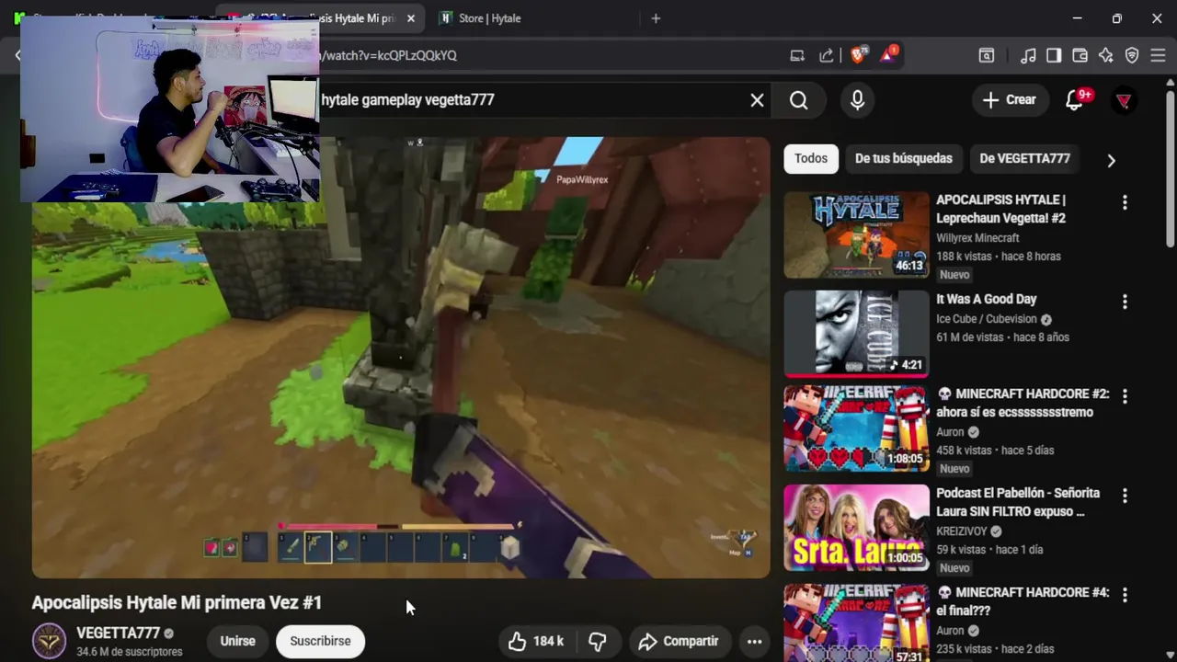This screenshot has width=1177, height=662.
Task: Open the APOCALIPSIS HYTALE Leprechaun Vegetta thumbnail
Action: point(856,235)
